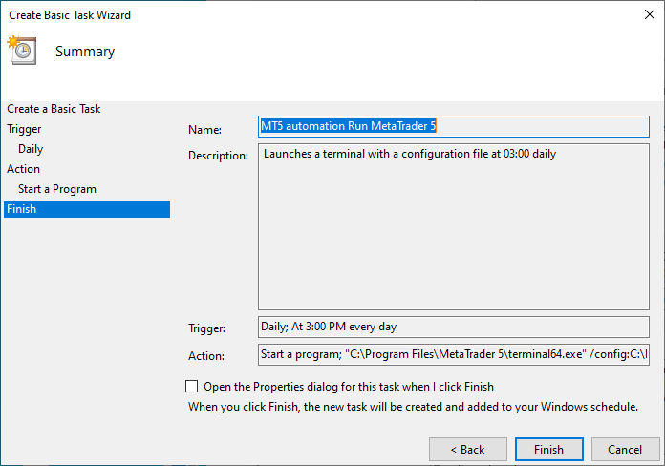Select the Trigger step in sidebar

tap(24, 129)
